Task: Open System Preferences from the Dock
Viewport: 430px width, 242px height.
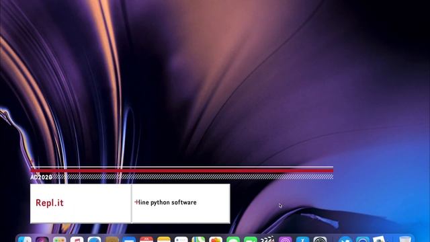Action: 320,239
